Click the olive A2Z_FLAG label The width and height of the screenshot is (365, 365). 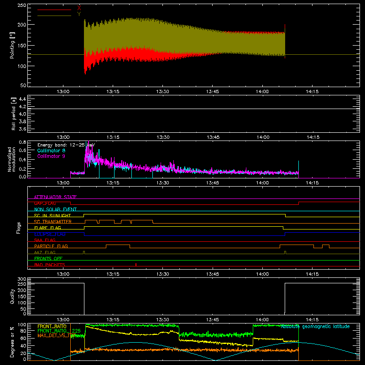pyautogui.click(x=45, y=252)
